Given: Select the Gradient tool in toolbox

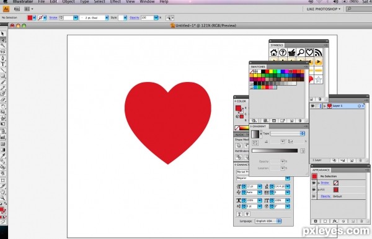Looking at the screenshot, I should [2, 150].
